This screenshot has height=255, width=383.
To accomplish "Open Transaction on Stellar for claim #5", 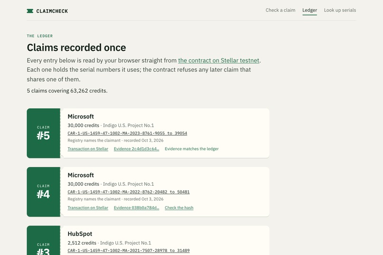I will tap(88, 149).
